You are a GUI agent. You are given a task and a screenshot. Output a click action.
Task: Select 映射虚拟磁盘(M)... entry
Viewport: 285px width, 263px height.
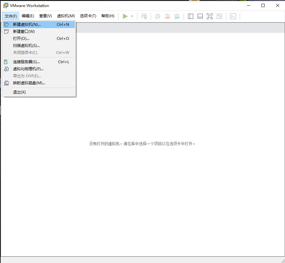coord(39,83)
